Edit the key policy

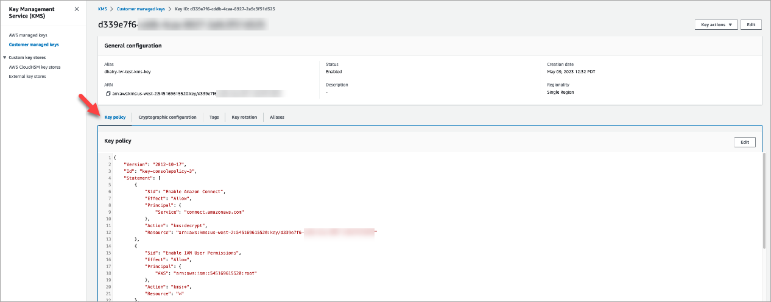click(745, 142)
